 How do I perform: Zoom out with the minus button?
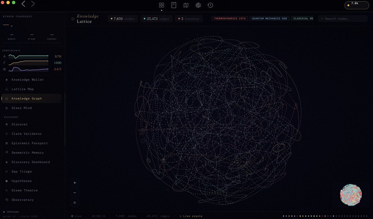(x=75, y=193)
